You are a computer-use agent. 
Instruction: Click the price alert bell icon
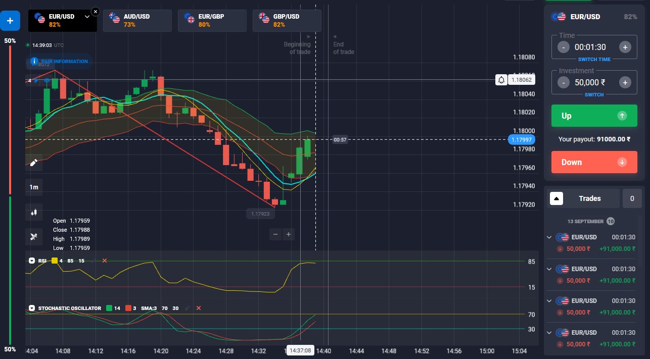[501, 80]
